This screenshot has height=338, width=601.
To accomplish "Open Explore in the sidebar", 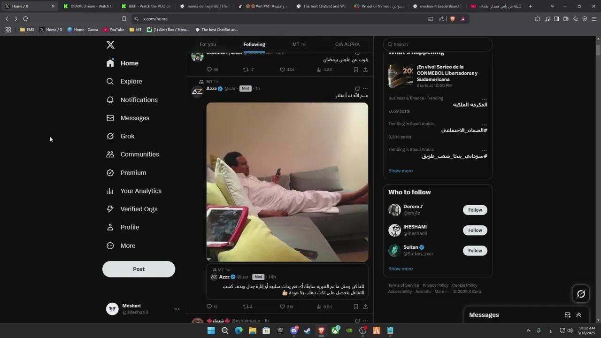I will click(x=124, y=81).
